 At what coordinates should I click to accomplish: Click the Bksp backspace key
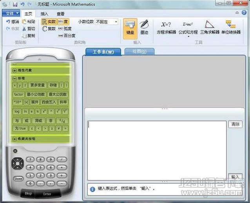28,194
